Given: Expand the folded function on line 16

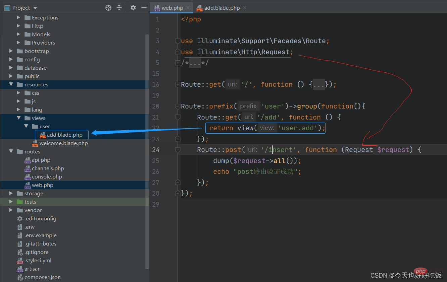Looking at the screenshot, I should click(178, 84).
